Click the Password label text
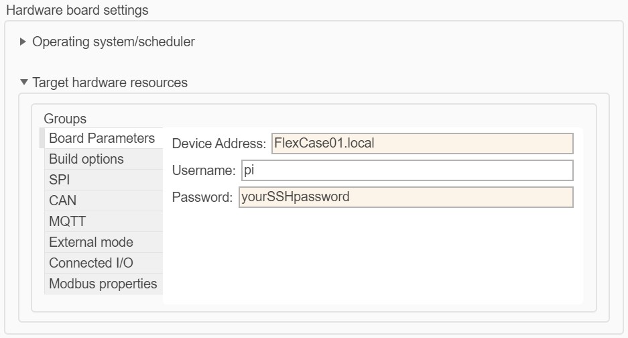The width and height of the screenshot is (628, 338). coord(202,197)
